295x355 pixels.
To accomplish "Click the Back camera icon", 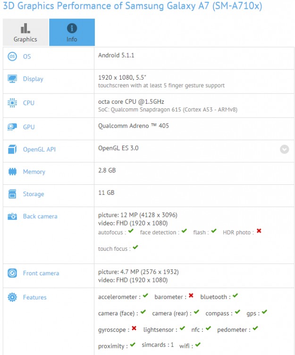I will coord(12,216).
